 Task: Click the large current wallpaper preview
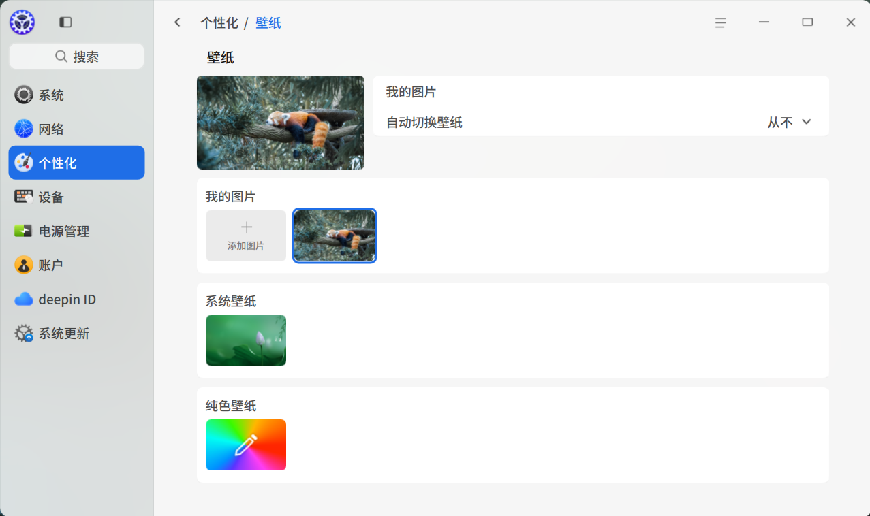tap(281, 123)
